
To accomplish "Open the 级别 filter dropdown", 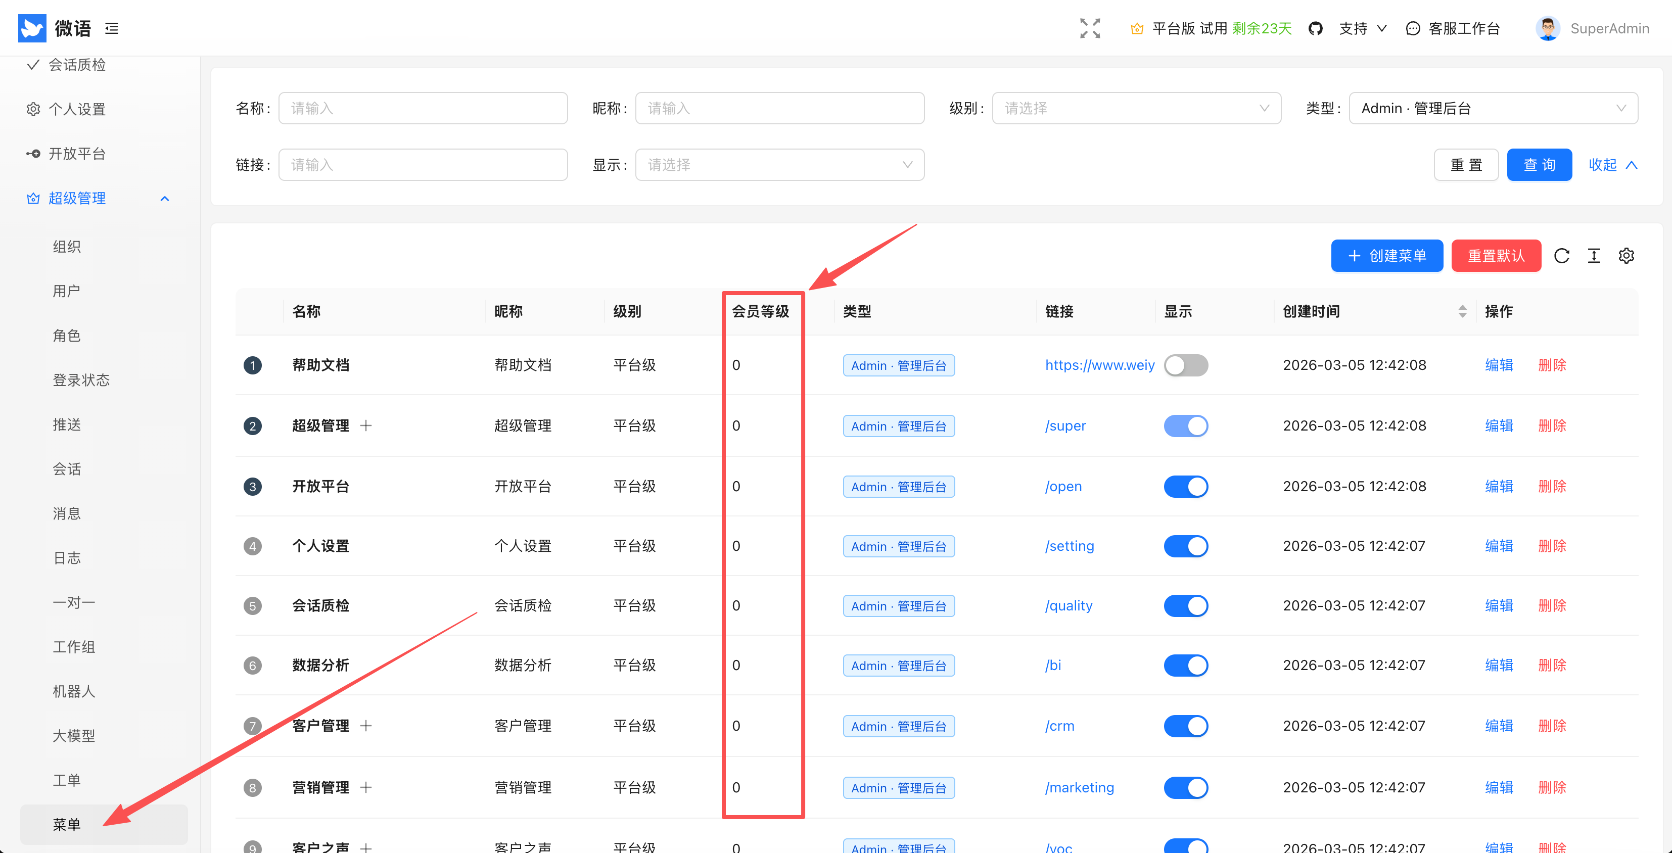I will 1136,109.
